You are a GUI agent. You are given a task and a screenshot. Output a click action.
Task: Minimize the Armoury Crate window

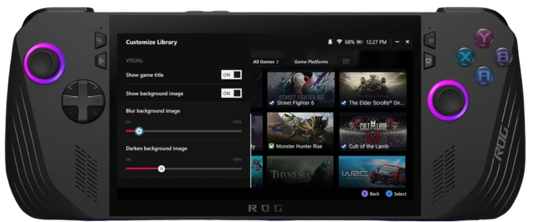(398, 42)
